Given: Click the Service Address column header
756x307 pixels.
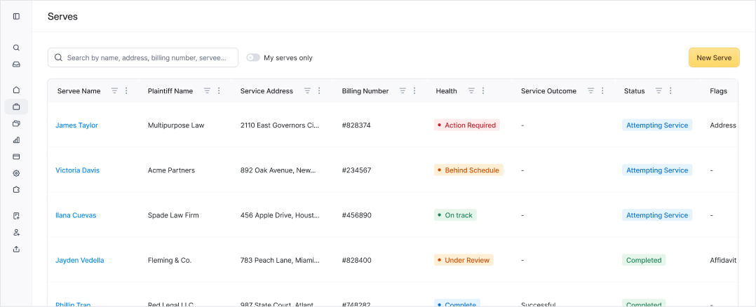Looking at the screenshot, I should point(266,91).
